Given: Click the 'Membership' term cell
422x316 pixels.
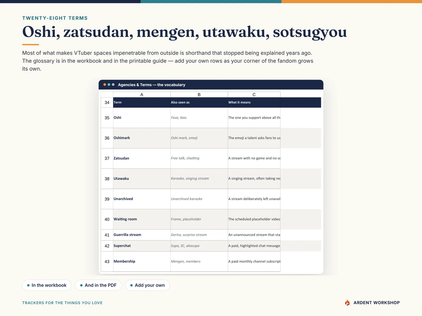Looking at the screenshot, I should 142,261.
